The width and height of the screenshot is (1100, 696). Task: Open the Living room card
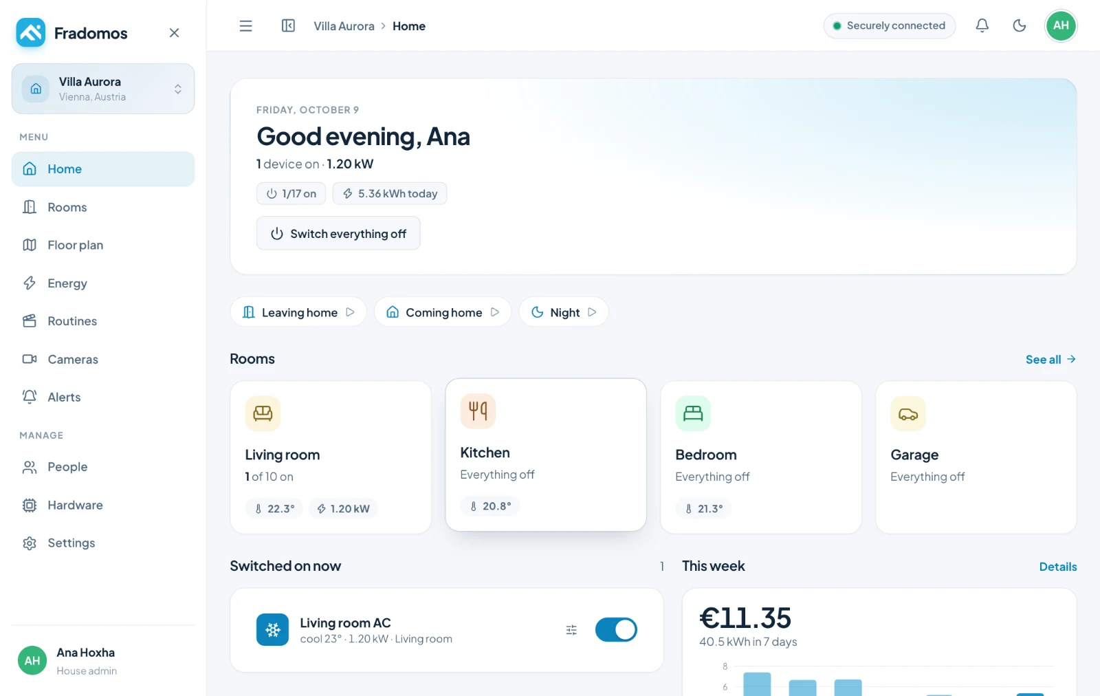pos(331,457)
